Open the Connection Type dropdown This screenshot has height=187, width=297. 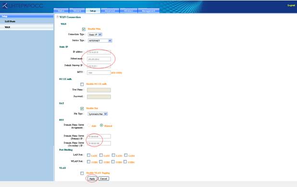[x=95, y=35]
